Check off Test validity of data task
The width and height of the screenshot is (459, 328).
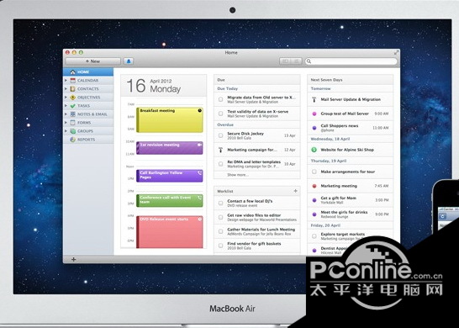click(221, 114)
